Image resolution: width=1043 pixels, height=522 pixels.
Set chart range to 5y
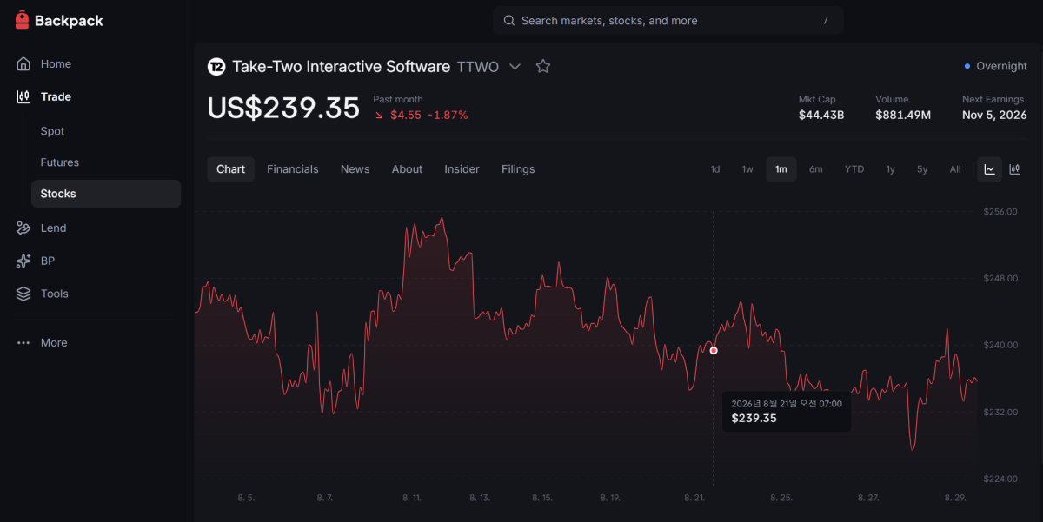click(922, 169)
